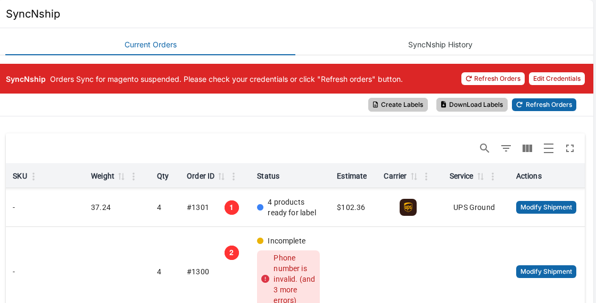This screenshot has height=303, width=596.
Task: Click the Download Labels button
Action: 471,105
